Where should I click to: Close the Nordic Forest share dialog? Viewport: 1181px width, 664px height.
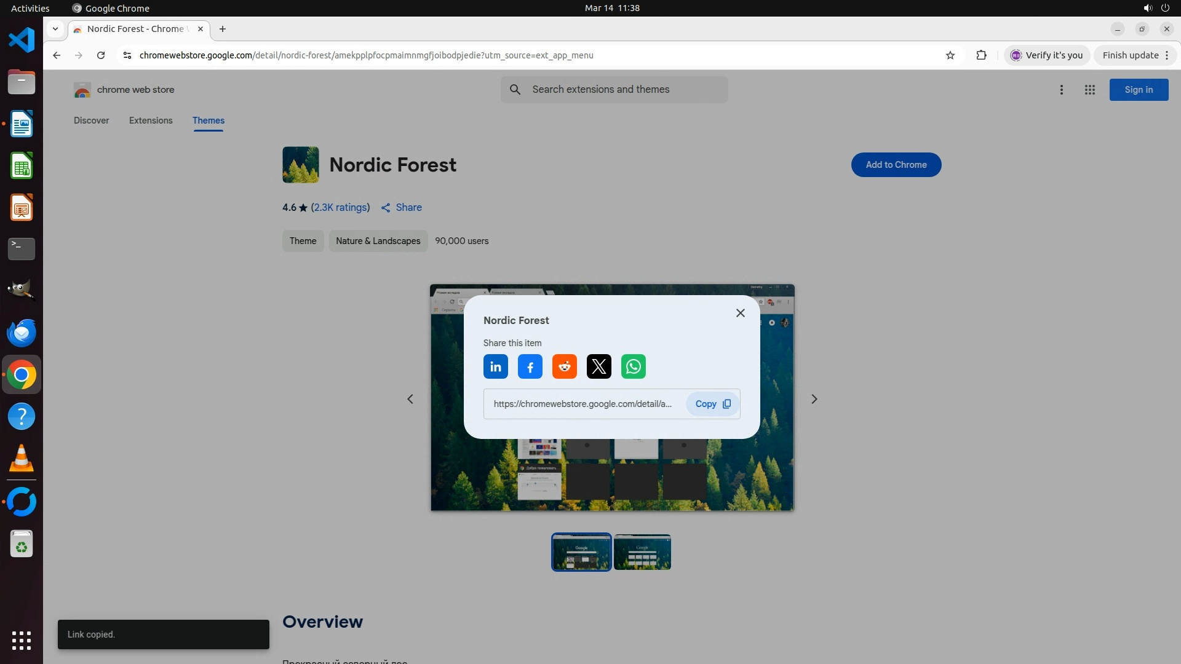[740, 313]
